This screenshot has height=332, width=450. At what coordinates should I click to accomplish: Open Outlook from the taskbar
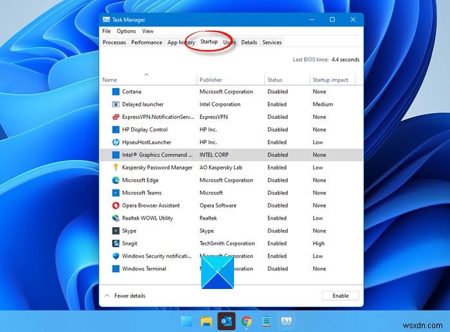(226, 321)
